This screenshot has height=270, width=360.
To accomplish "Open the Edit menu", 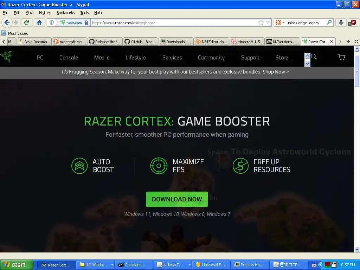I will (x=17, y=13).
